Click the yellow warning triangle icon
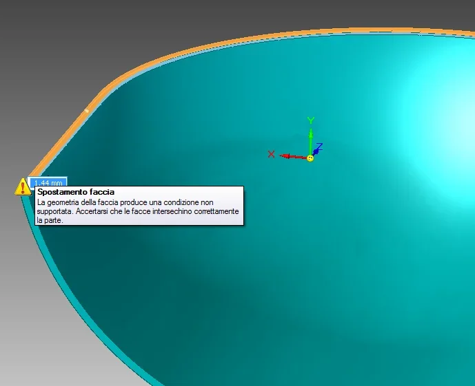Viewport: 475px width, 386px height. point(23,186)
